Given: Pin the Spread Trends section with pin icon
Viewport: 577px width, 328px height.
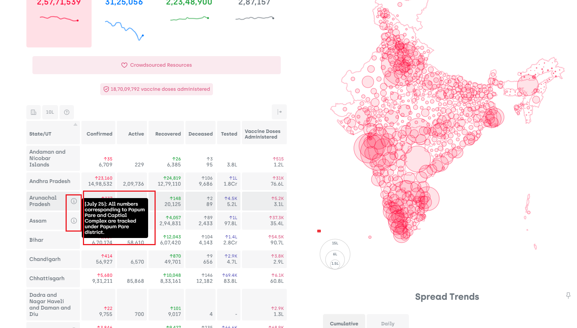Looking at the screenshot, I should 568,296.
